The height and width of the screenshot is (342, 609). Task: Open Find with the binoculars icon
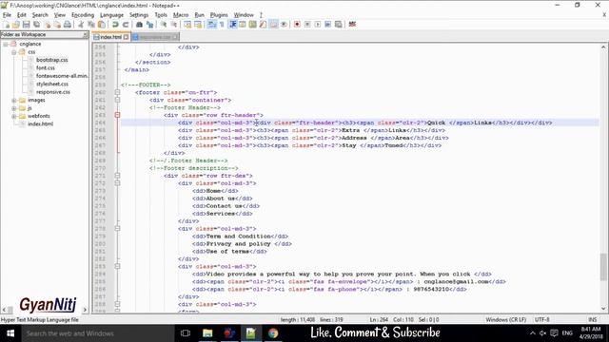point(139,25)
